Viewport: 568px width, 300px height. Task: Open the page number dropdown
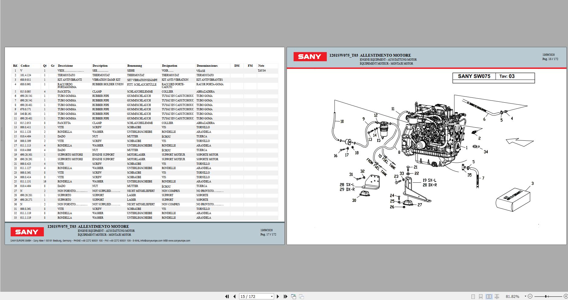(x=272, y=296)
